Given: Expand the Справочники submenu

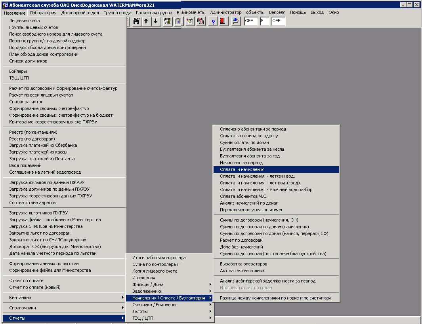Looking at the screenshot, I should pyautogui.click(x=63, y=308).
